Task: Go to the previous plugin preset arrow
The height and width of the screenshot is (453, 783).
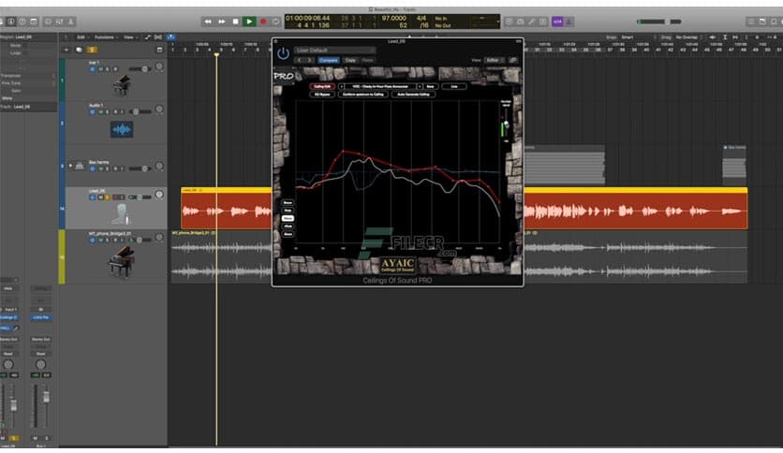Action: point(300,60)
